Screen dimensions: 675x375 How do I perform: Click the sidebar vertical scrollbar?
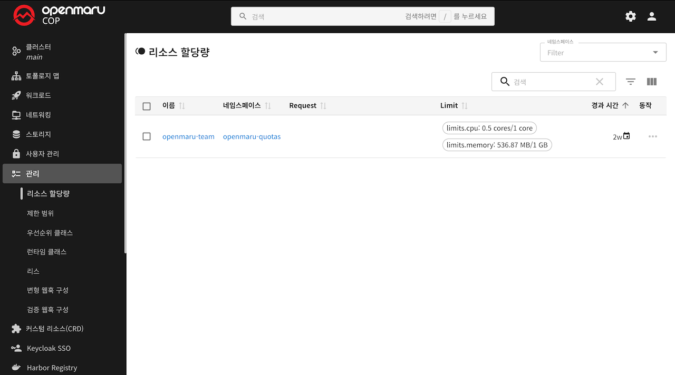coord(125,142)
